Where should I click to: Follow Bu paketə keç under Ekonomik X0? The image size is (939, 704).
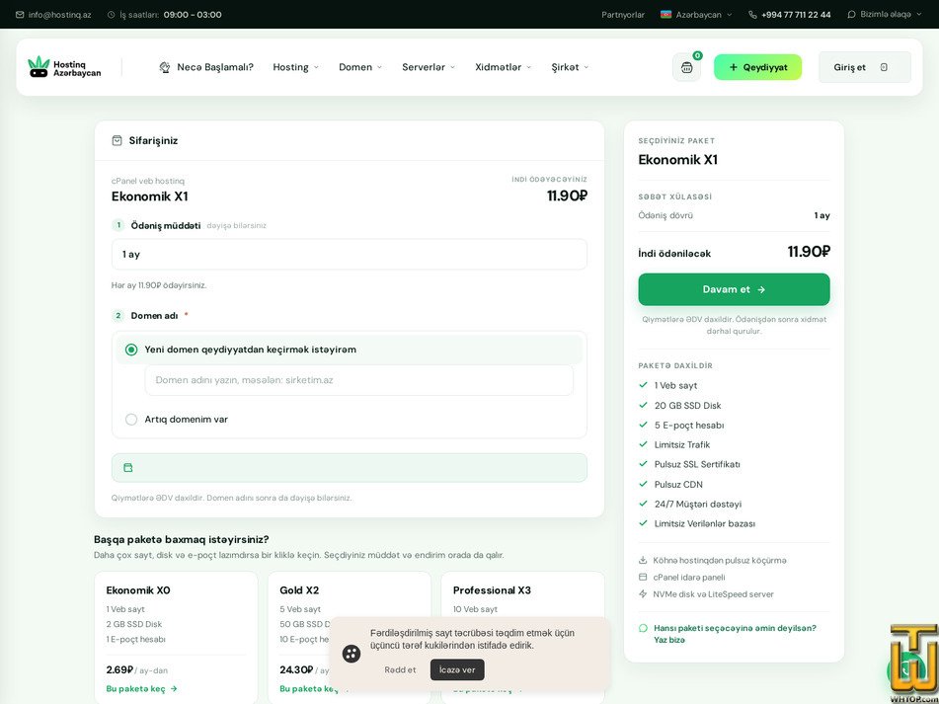tap(142, 689)
